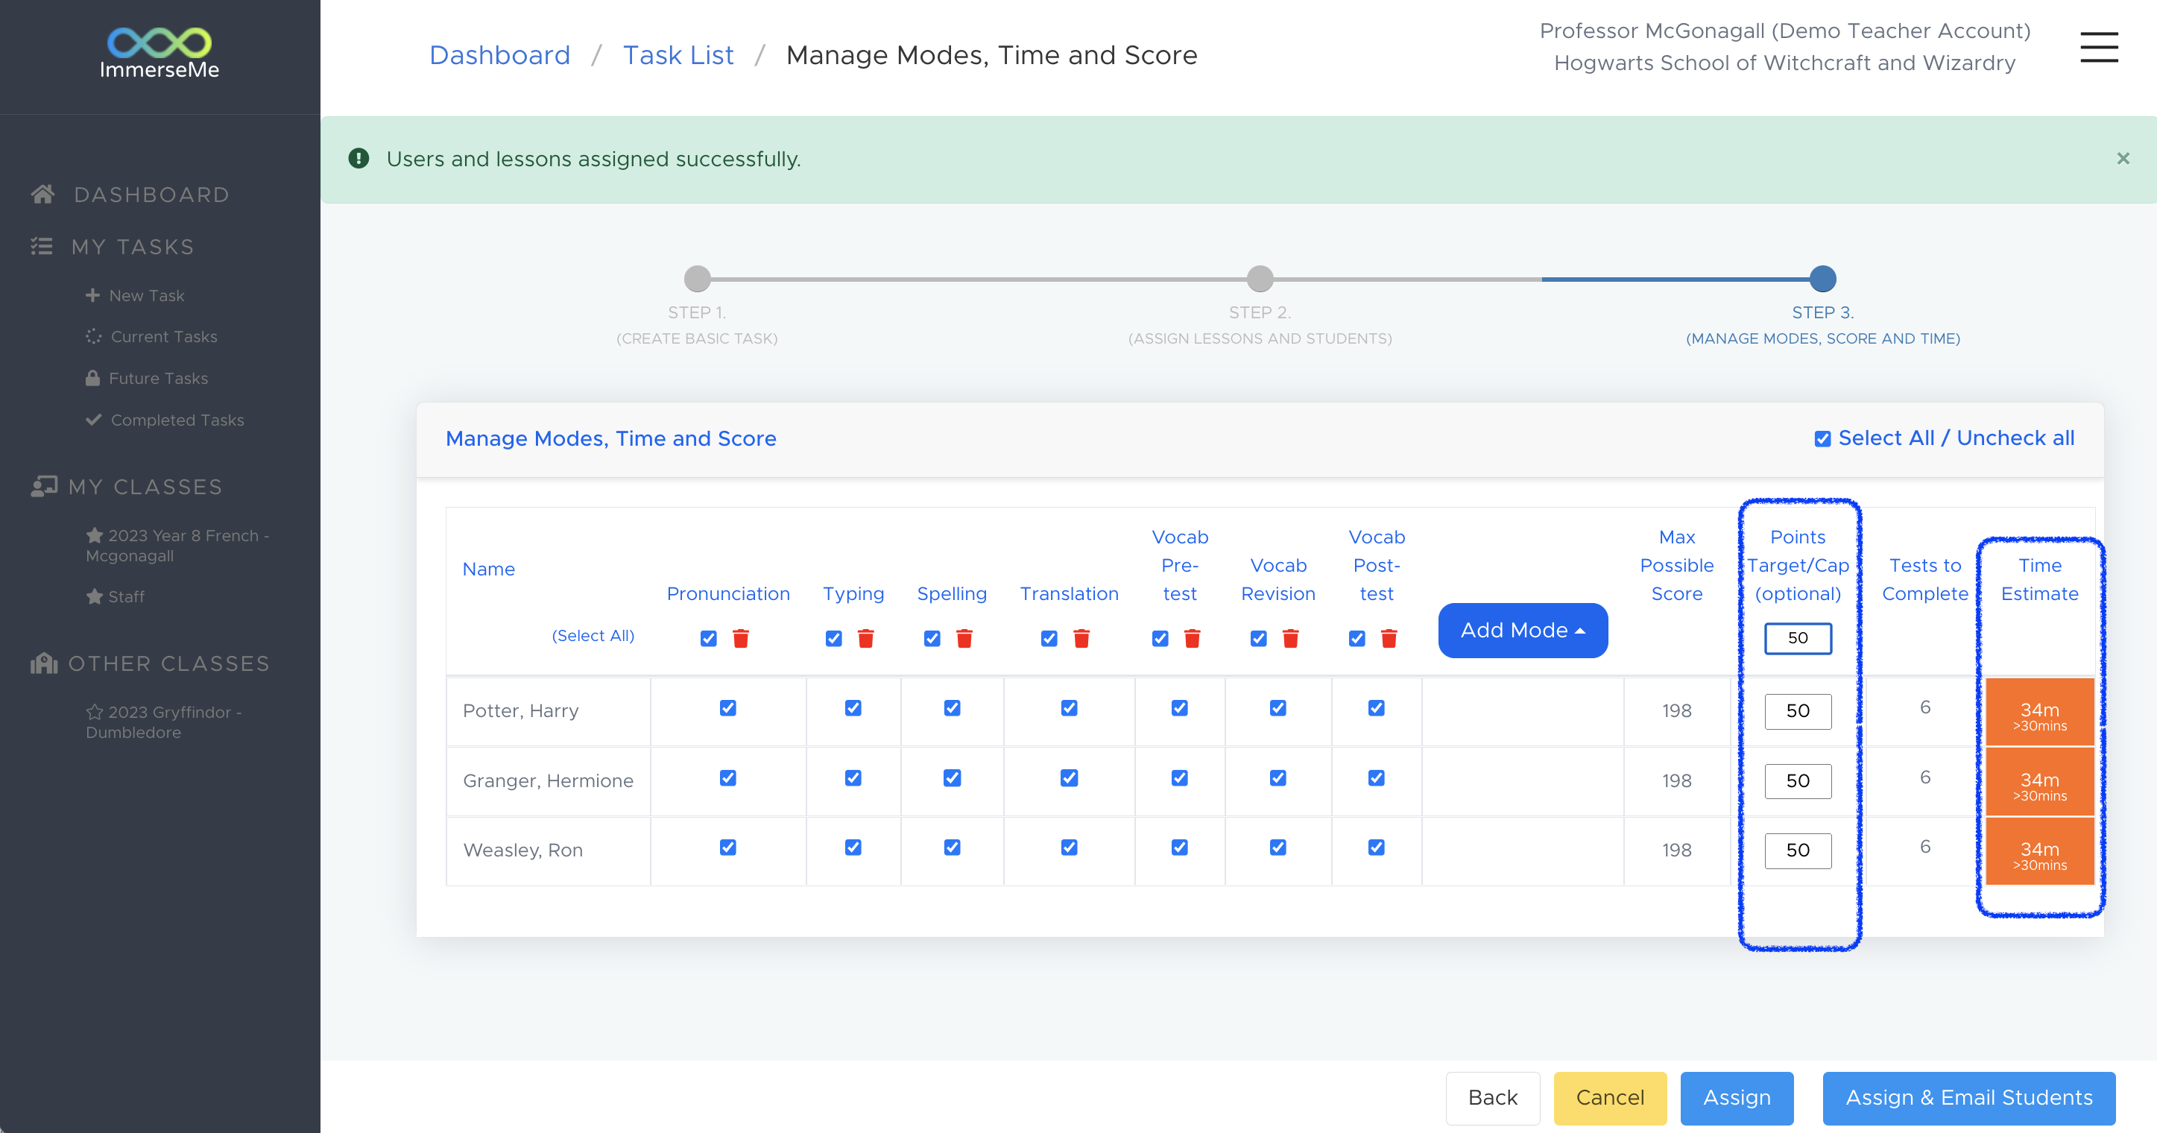2157x1133 pixels.
Task: Click the lock icon beside Future Tasks
Action: click(93, 378)
